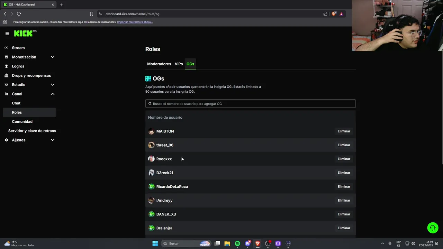The width and height of the screenshot is (443, 249).
Task: Focus the OG username search field
Action: click(250, 104)
